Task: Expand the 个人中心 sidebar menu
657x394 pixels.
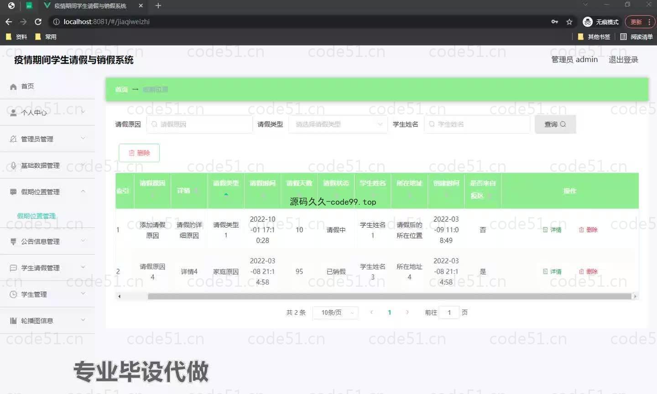Action: 47,112
